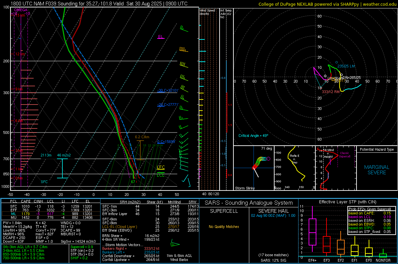Select the Eff Inflow Layer row
This screenshot has width=398, height=264.
[150, 214]
